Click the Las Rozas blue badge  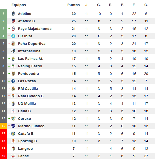(13, 81)
